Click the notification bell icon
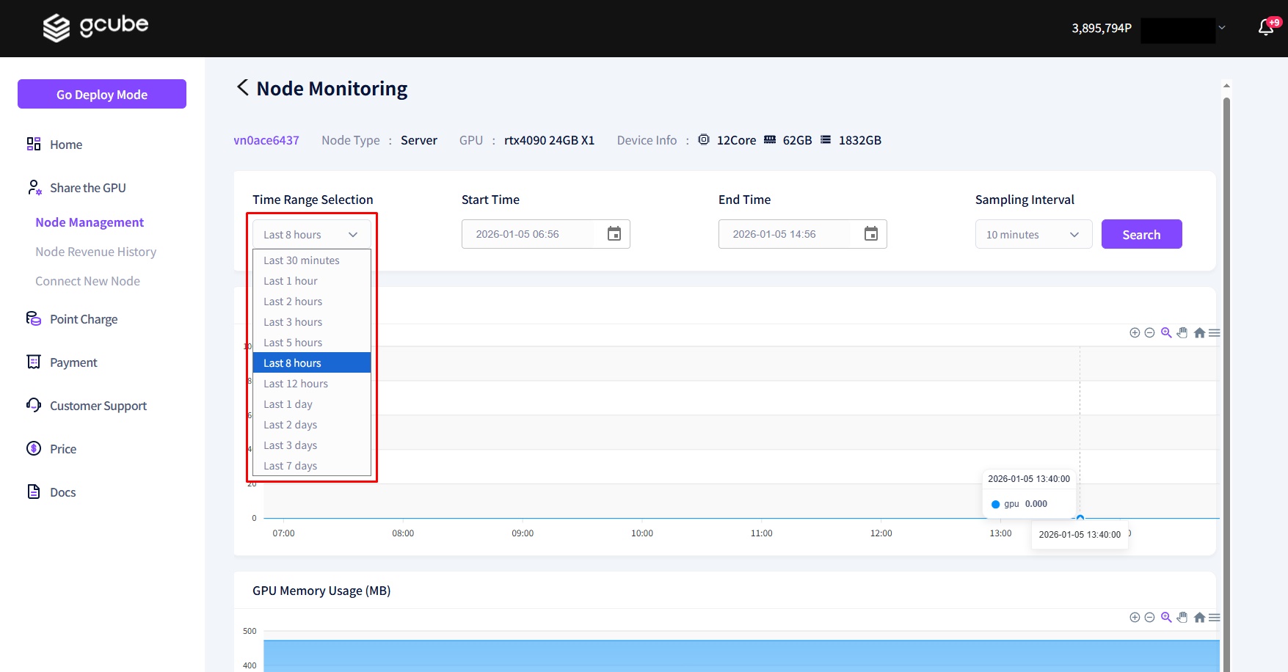Image resolution: width=1288 pixels, height=672 pixels. (x=1266, y=28)
